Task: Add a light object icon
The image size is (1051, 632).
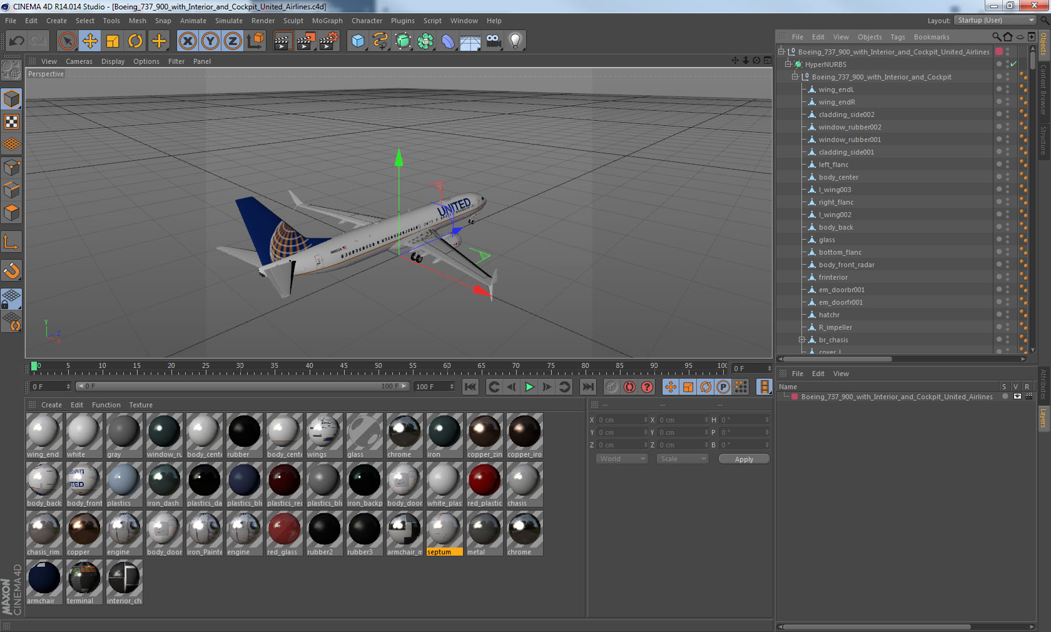Action: coord(515,41)
